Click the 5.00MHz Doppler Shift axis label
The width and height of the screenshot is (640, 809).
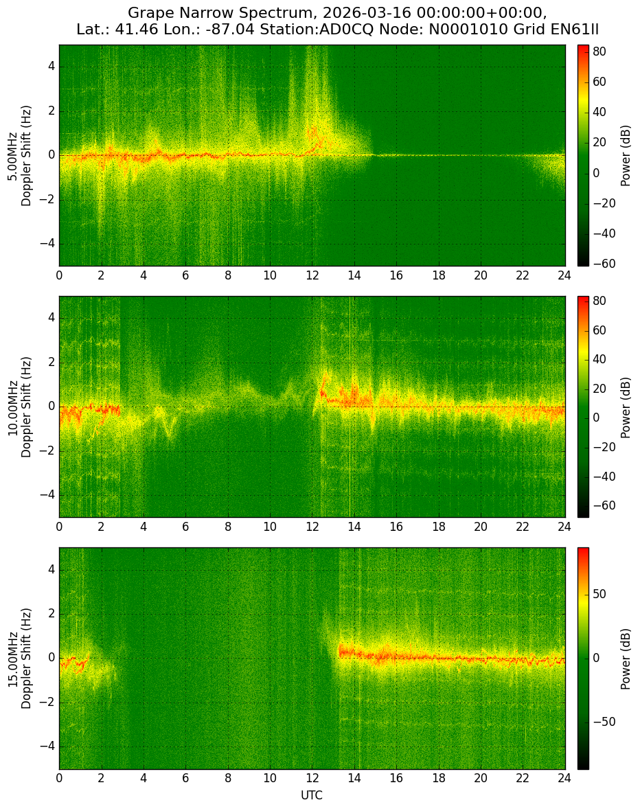click(19, 156)
